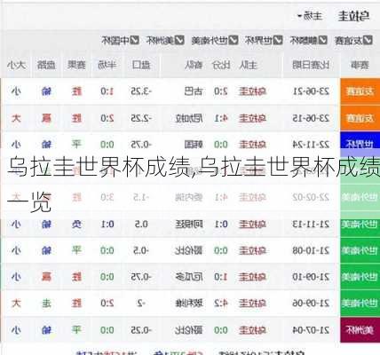Click the 盘口 column header
The width and height of the screenshot is (380, 355).
click(x=141, y=65)
